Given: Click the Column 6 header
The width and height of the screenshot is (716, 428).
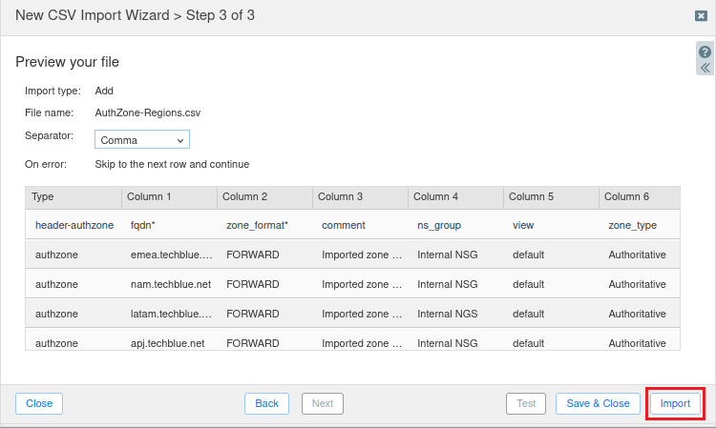Looking at the screenshot, I should pyautogui.click(x=639, y=196).
